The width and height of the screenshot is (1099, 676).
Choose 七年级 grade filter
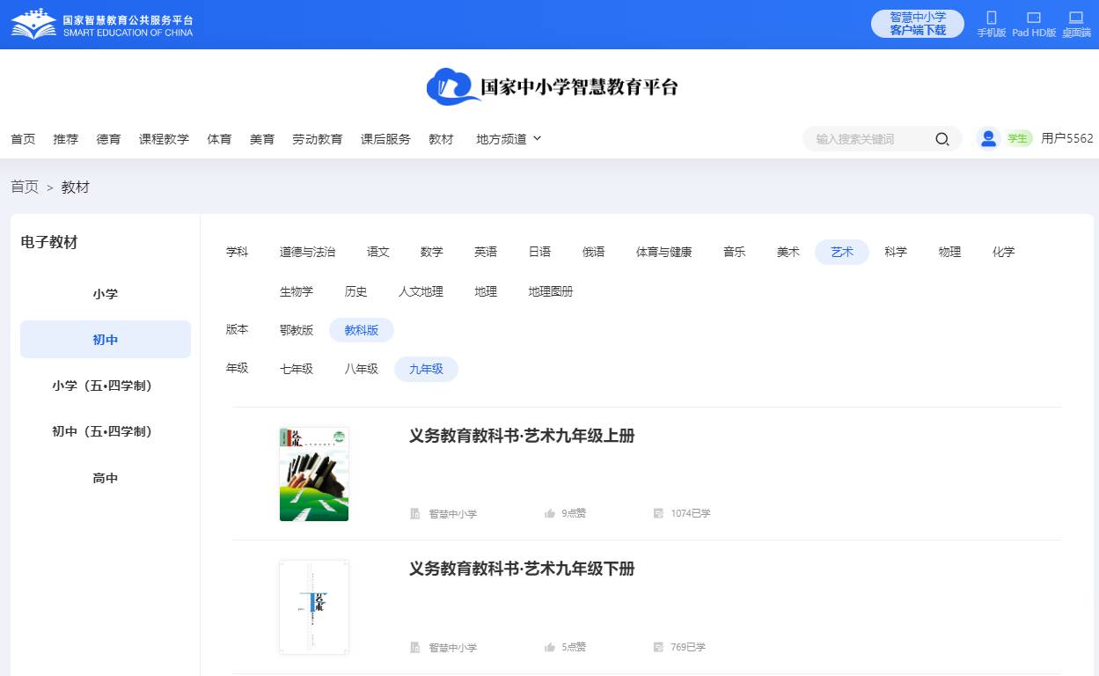pos(297,369)
